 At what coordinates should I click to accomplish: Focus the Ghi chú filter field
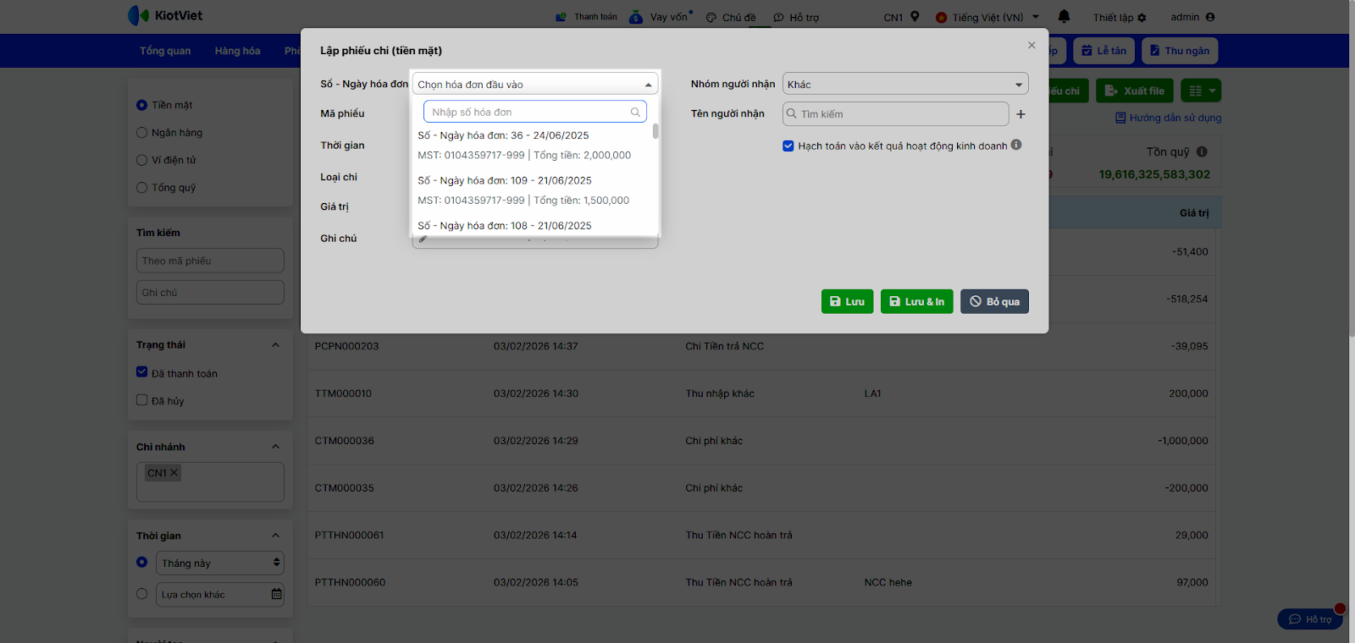210,292
